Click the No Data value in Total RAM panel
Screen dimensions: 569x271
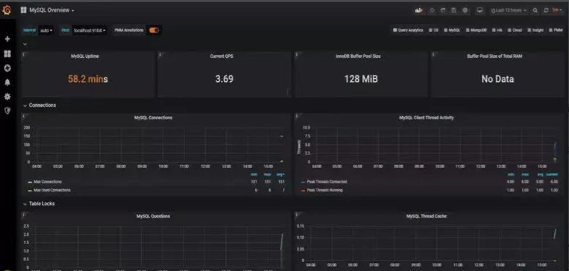coord(497,79)
